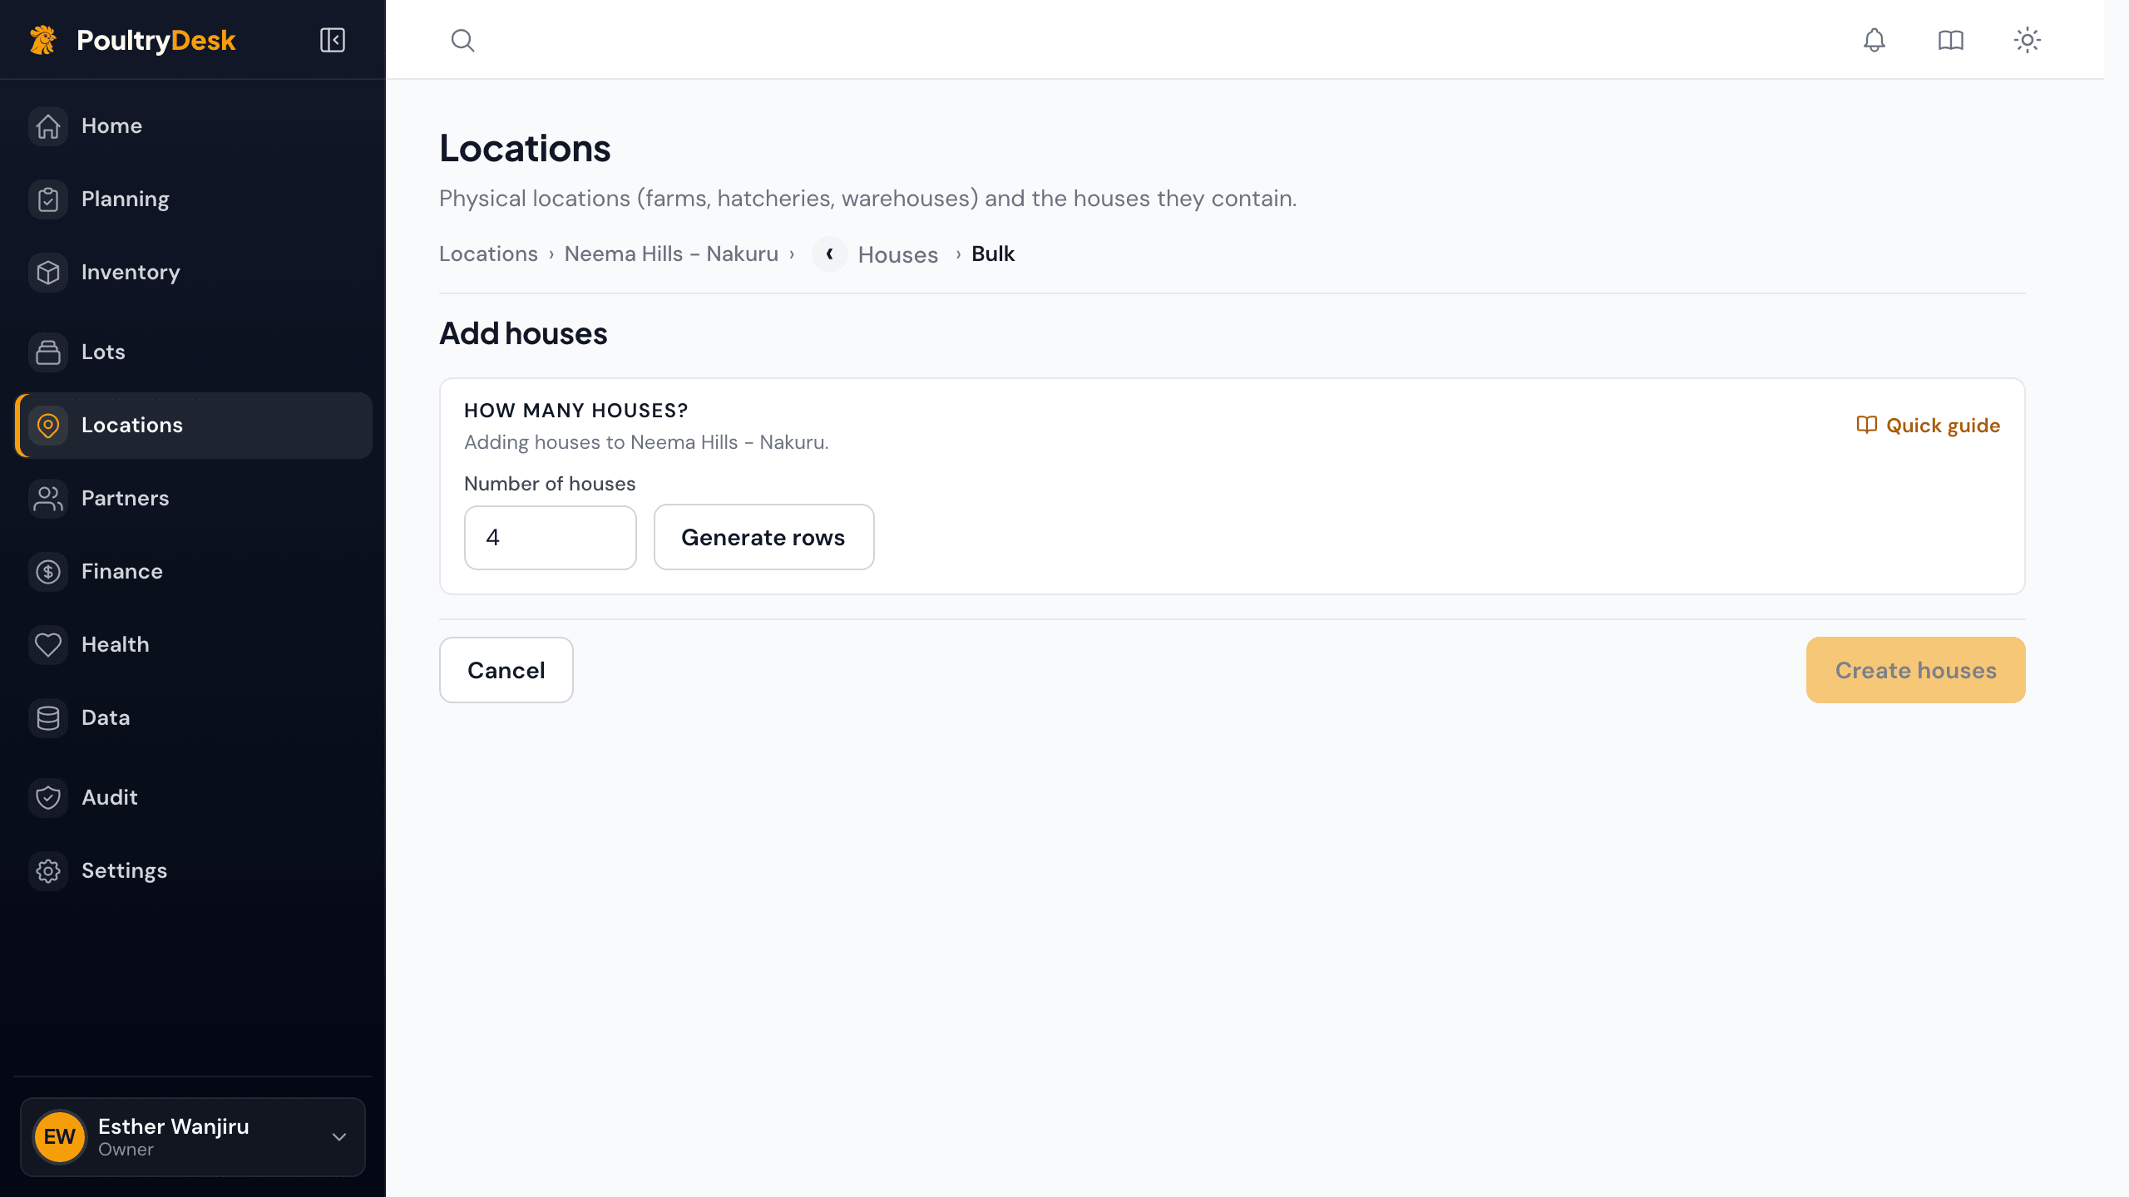
Task: Open the search magnifier icon
Action: [462, 40]
